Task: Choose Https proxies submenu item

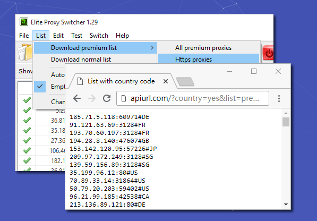Action: click(209, 59)
